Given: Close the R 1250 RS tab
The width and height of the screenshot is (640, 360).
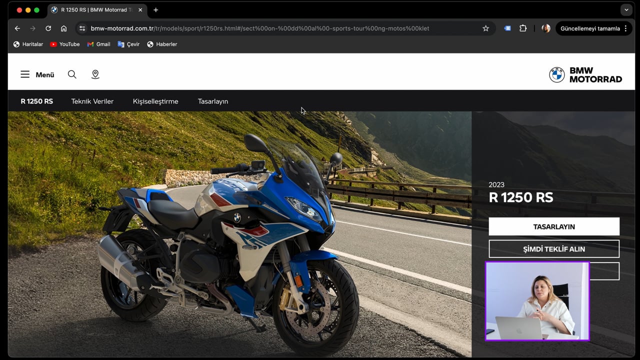Looking at the screenshot, I should [140, 10].
